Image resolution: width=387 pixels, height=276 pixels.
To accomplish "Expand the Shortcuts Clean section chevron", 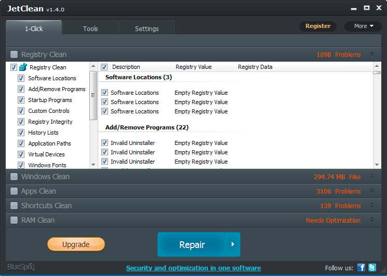I will 372,205.
